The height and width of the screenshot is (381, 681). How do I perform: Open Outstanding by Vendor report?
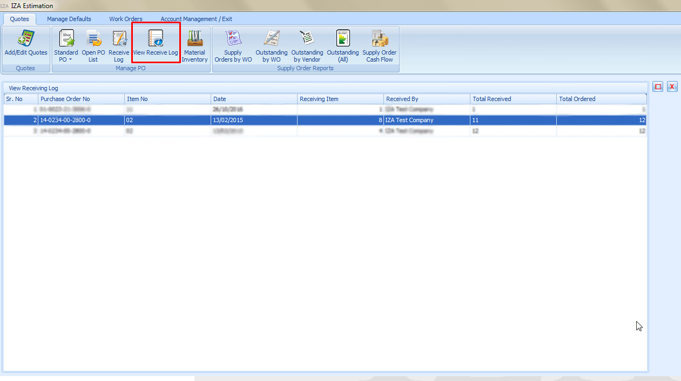click(x=307, y=45)
